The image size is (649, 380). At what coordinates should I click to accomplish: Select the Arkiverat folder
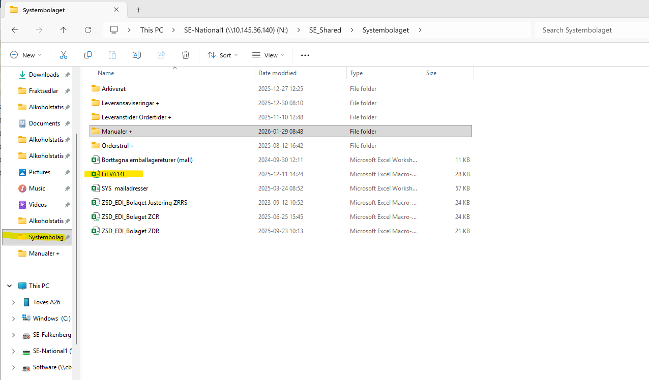(113, 89)
